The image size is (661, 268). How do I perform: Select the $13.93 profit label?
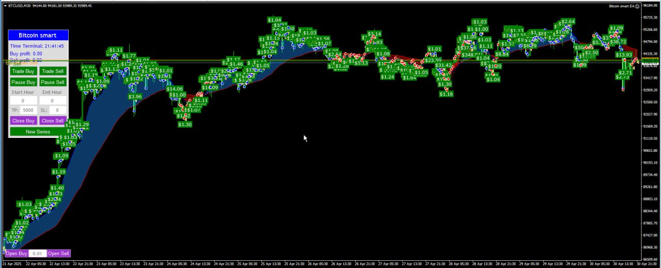tap(624, 55)
